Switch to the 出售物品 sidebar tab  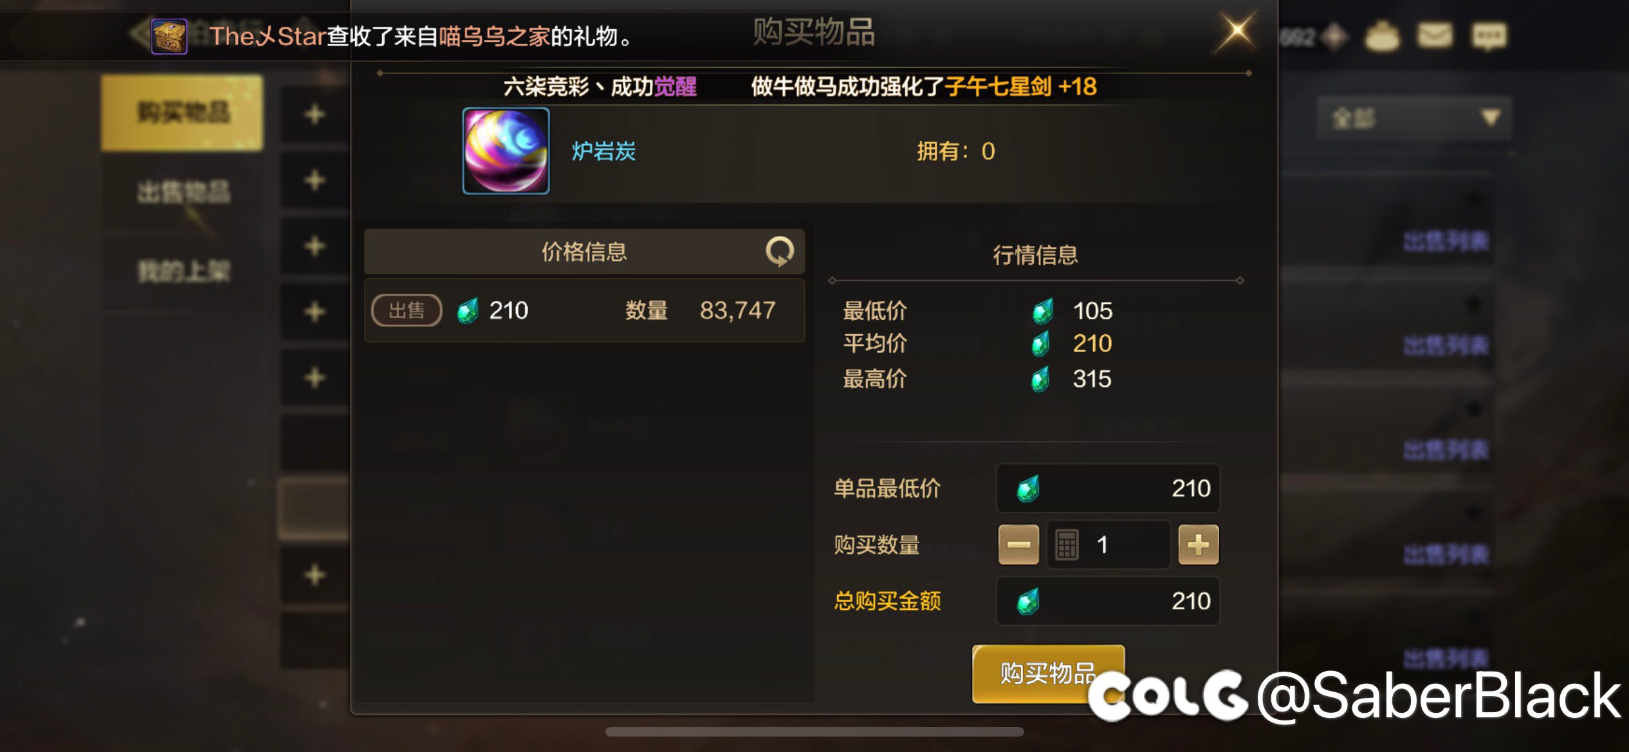click(183, 192)
